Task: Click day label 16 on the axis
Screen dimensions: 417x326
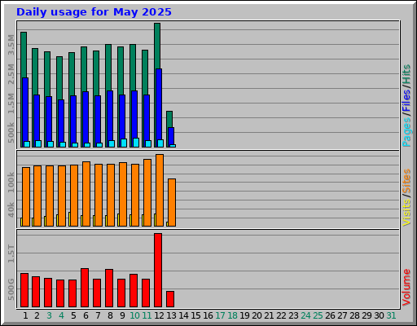Action: click(208, 315)
